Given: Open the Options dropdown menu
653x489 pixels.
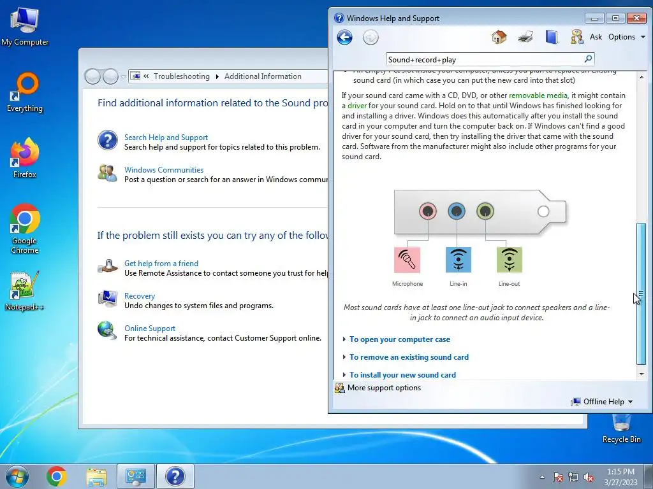Looking at the screenshot, I should (626, 37).
